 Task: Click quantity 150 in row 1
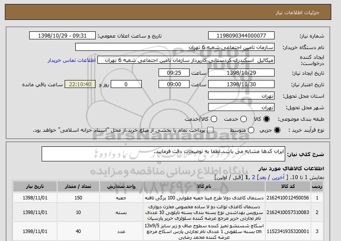[78, 198]
